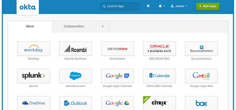Click the Salesforce.com label text

76,86
